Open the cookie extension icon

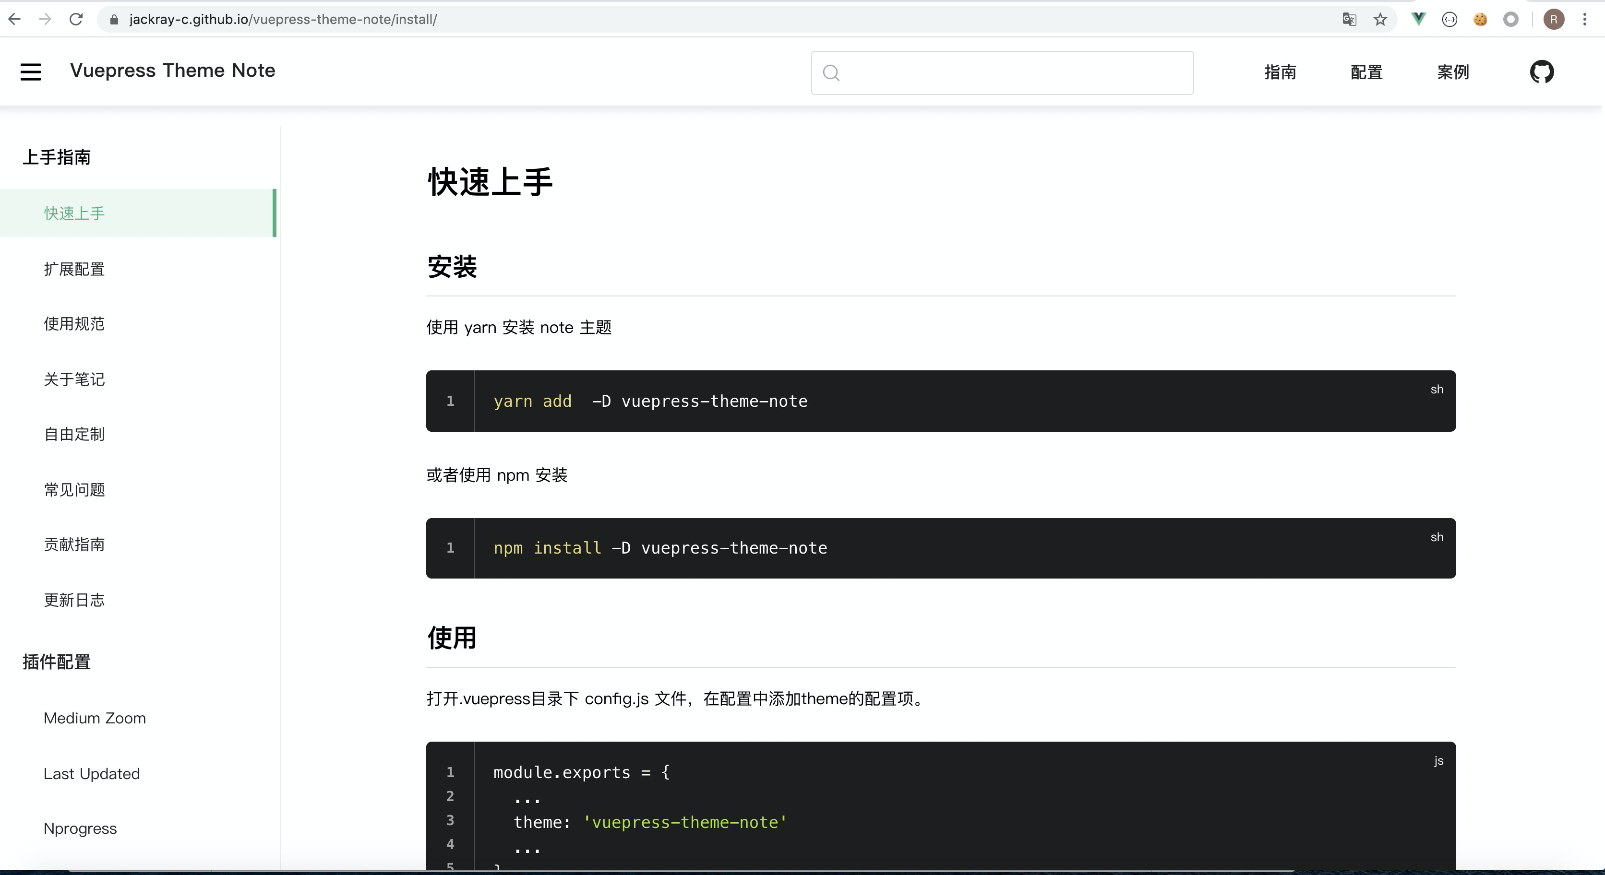[1480, 19]
